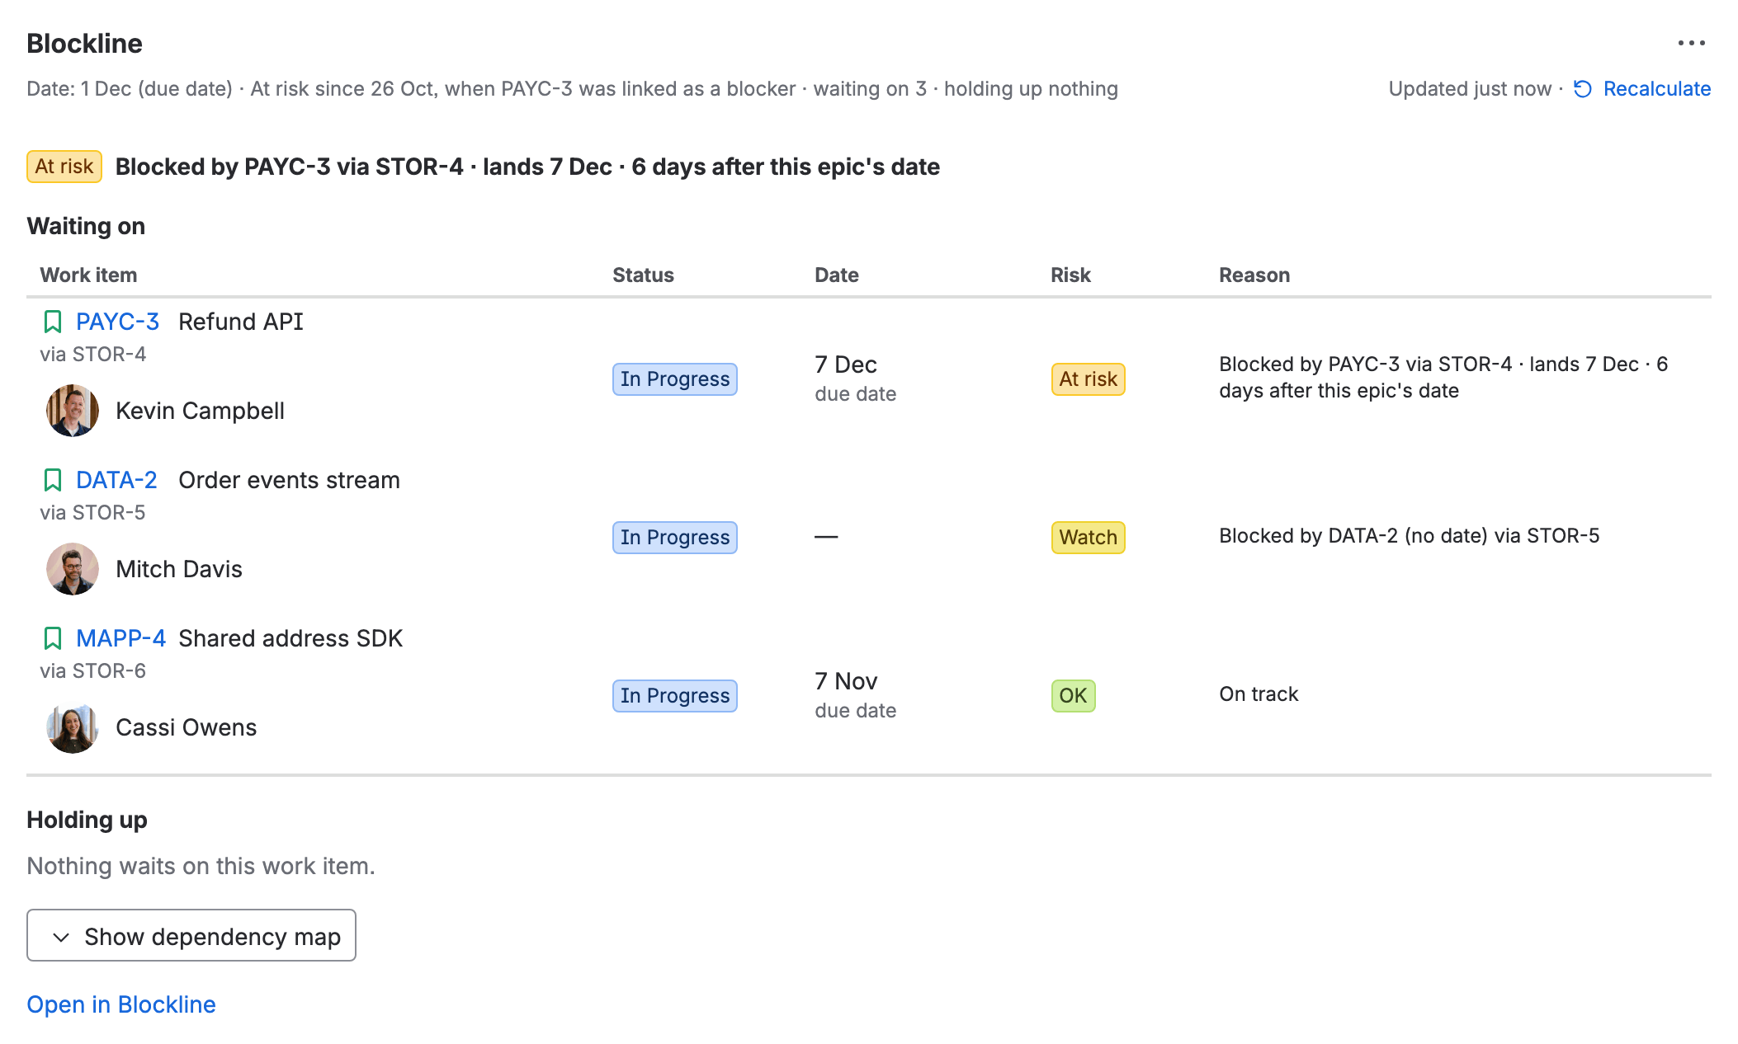Click the 7 Dec date in the PAYC-3 row

click(846, 364)
